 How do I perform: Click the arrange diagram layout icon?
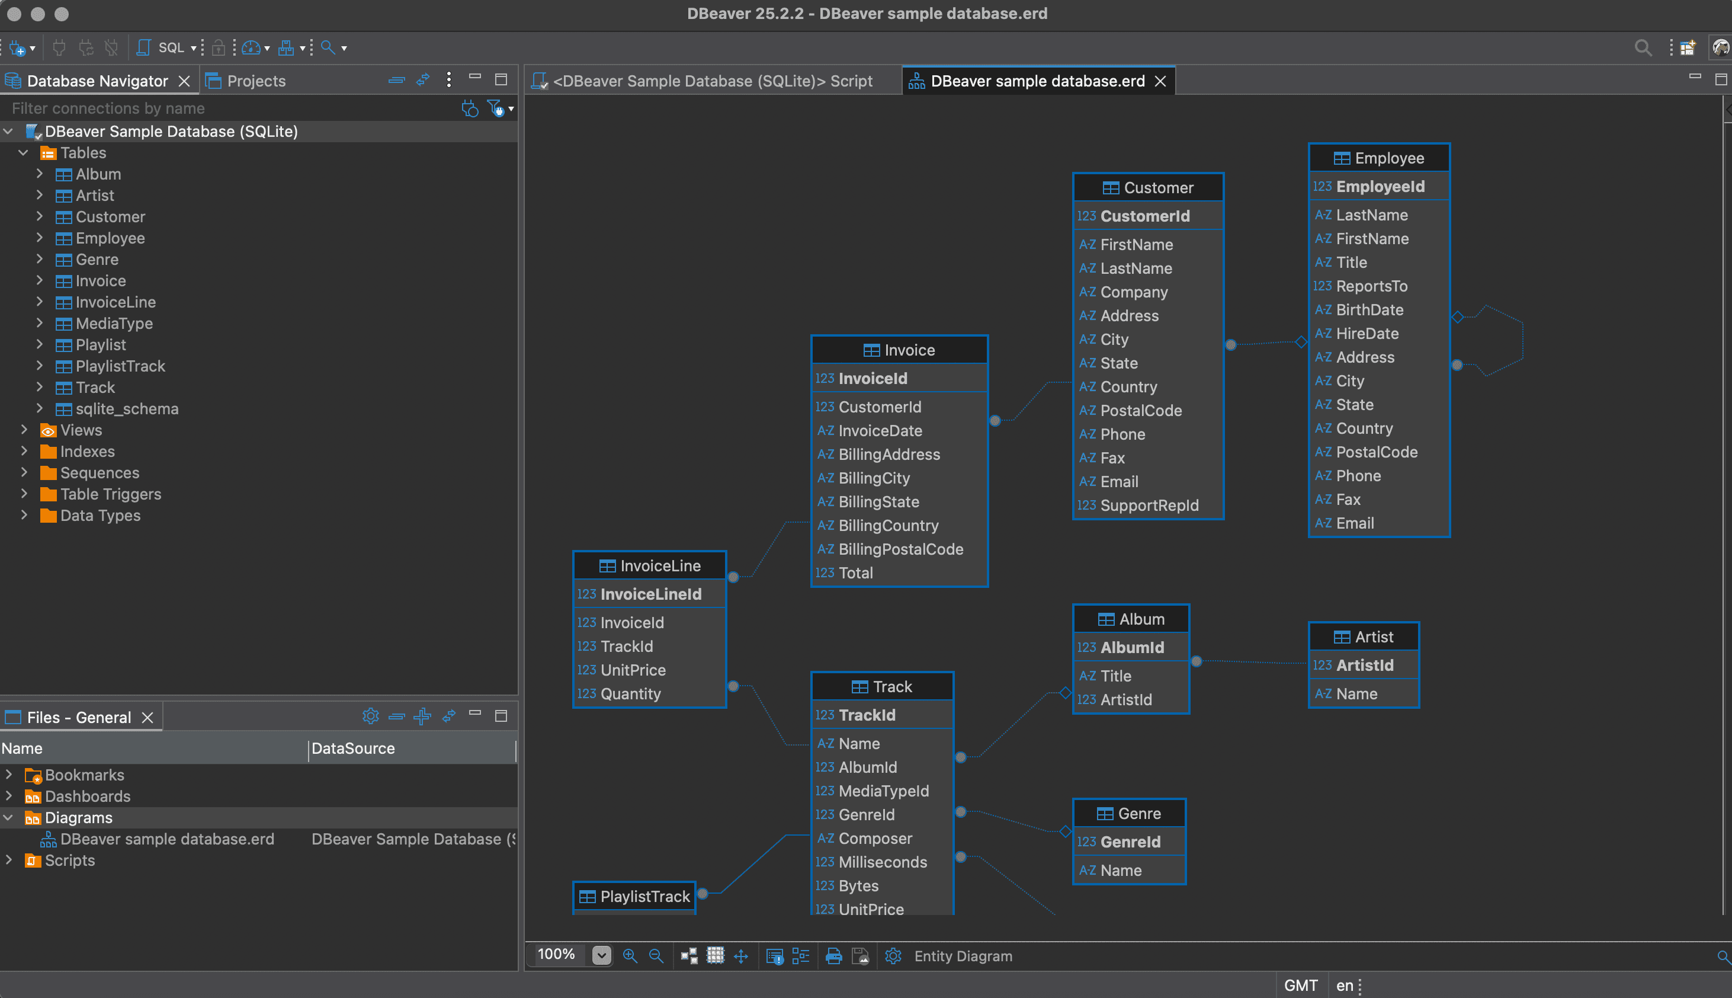point(688,955)
